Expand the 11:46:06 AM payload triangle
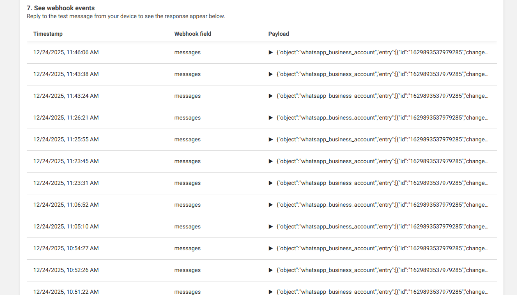The image size is (517, 295). click(271, 53)
